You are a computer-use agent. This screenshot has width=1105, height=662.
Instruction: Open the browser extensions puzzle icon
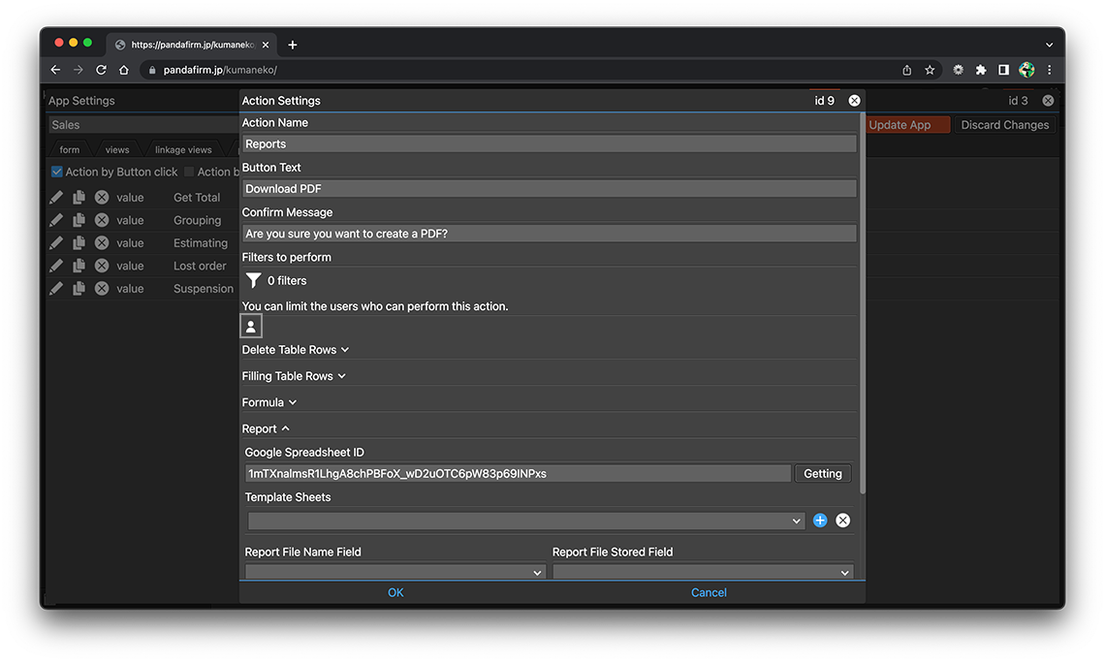(981, 70)
